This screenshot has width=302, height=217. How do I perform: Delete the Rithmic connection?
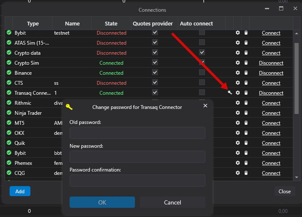(x=246, y=103)
